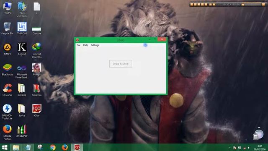Open Google Chrome from the taskbar
Screen dimensions: 268x151
[x=53, y=147]
